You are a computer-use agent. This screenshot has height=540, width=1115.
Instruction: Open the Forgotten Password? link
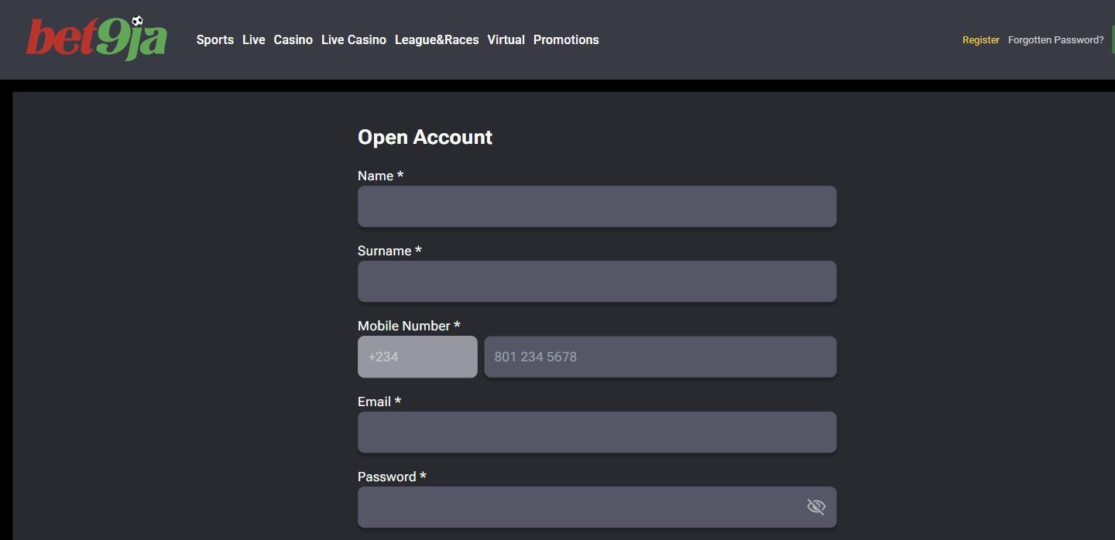[1056, 39]
